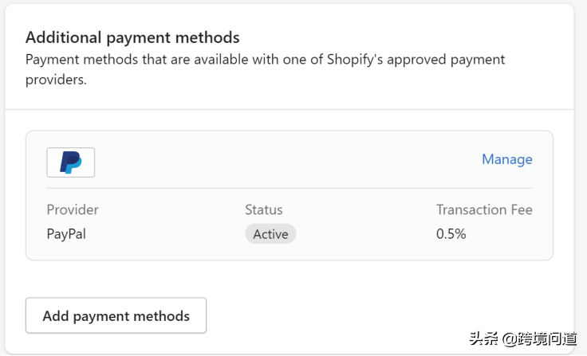Click the 0.5% transaction fee value
The width and height of the screenshot is (587, 356).
pyautogui.click(x=451, y=234)
